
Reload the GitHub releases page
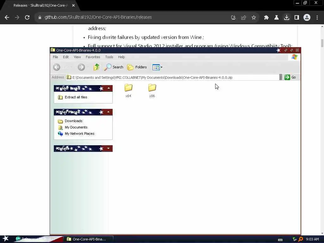27,17
